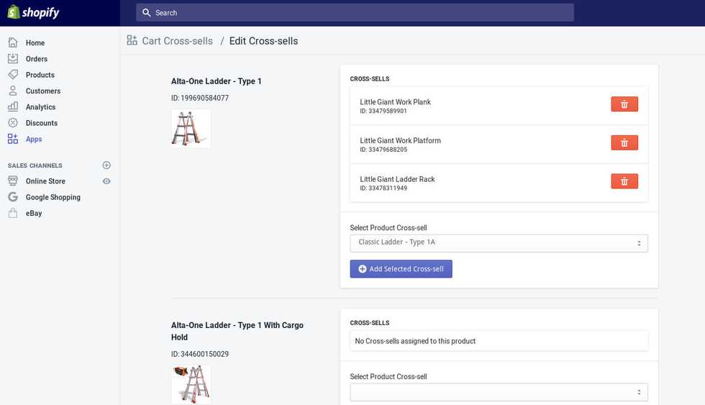Open Orders in the sidebar
Image resolution: width=705 pixels, height=405 pixels.
pyautogui.click(x=36, y=59)
